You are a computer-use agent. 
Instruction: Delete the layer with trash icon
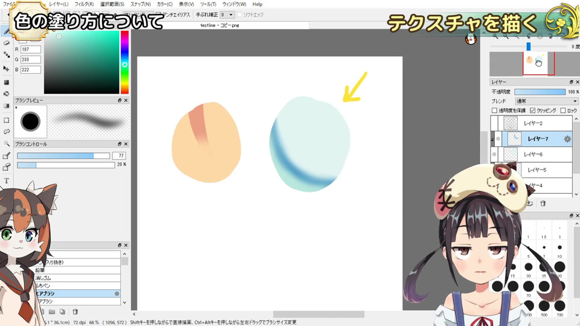point(543,203)
